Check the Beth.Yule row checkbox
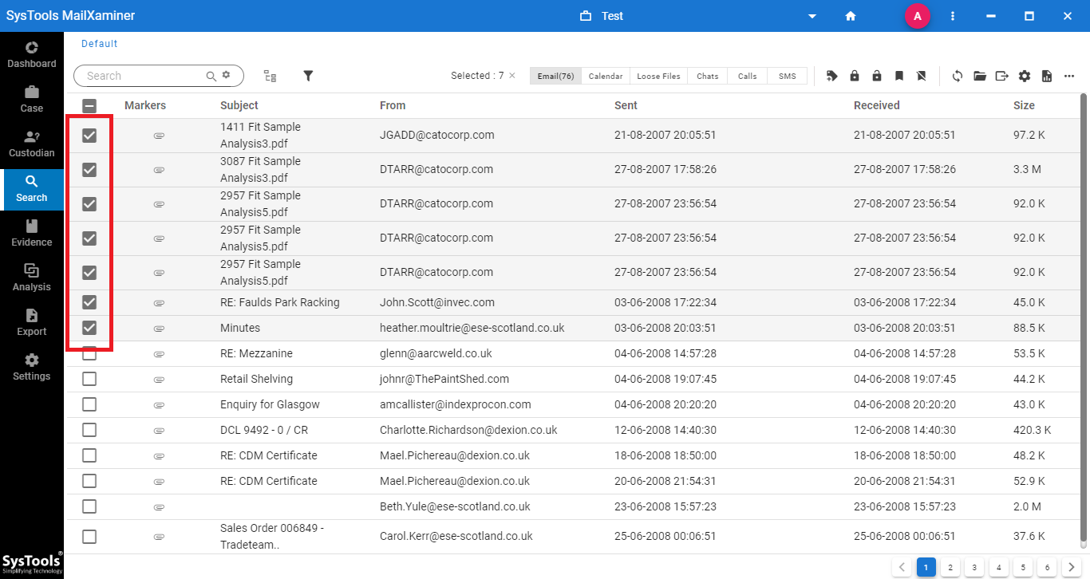The width and height of the screenshot is (1090, 579). point(89,506)
